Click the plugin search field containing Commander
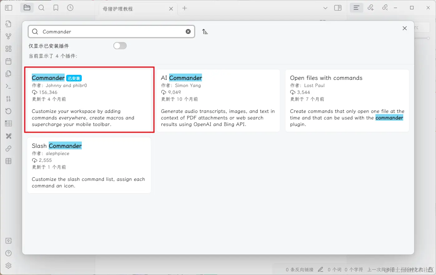 tap(111, 31)
